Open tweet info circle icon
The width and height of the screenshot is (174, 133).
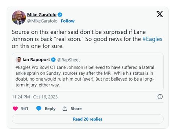(160, 97)
